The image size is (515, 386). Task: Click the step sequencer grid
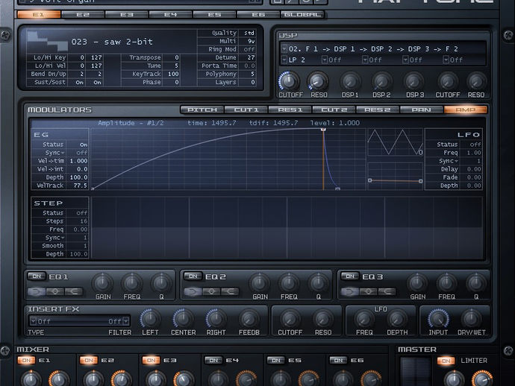[287, 227]
